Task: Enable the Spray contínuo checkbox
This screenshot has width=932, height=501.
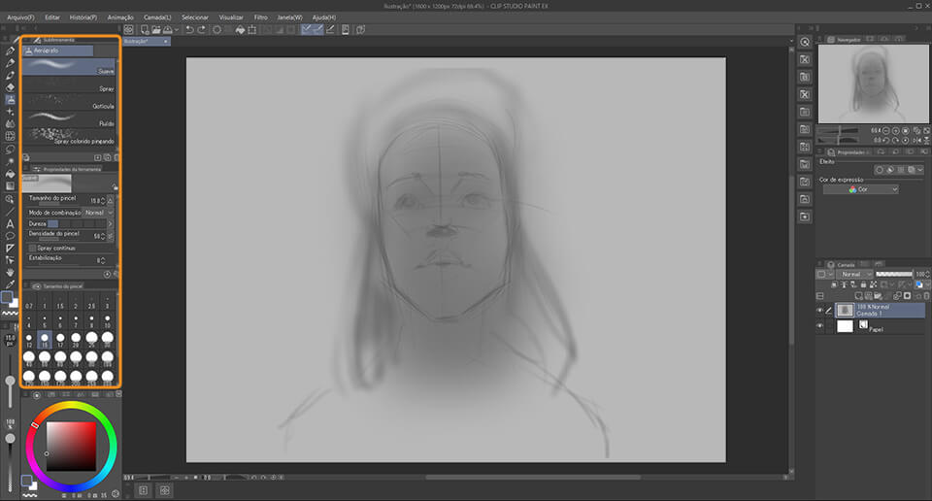Action: (32, 248)
